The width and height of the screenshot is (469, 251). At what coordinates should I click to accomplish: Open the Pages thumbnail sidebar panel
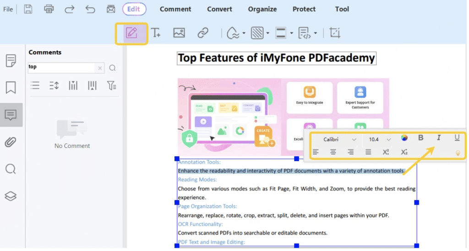(11, 61)
